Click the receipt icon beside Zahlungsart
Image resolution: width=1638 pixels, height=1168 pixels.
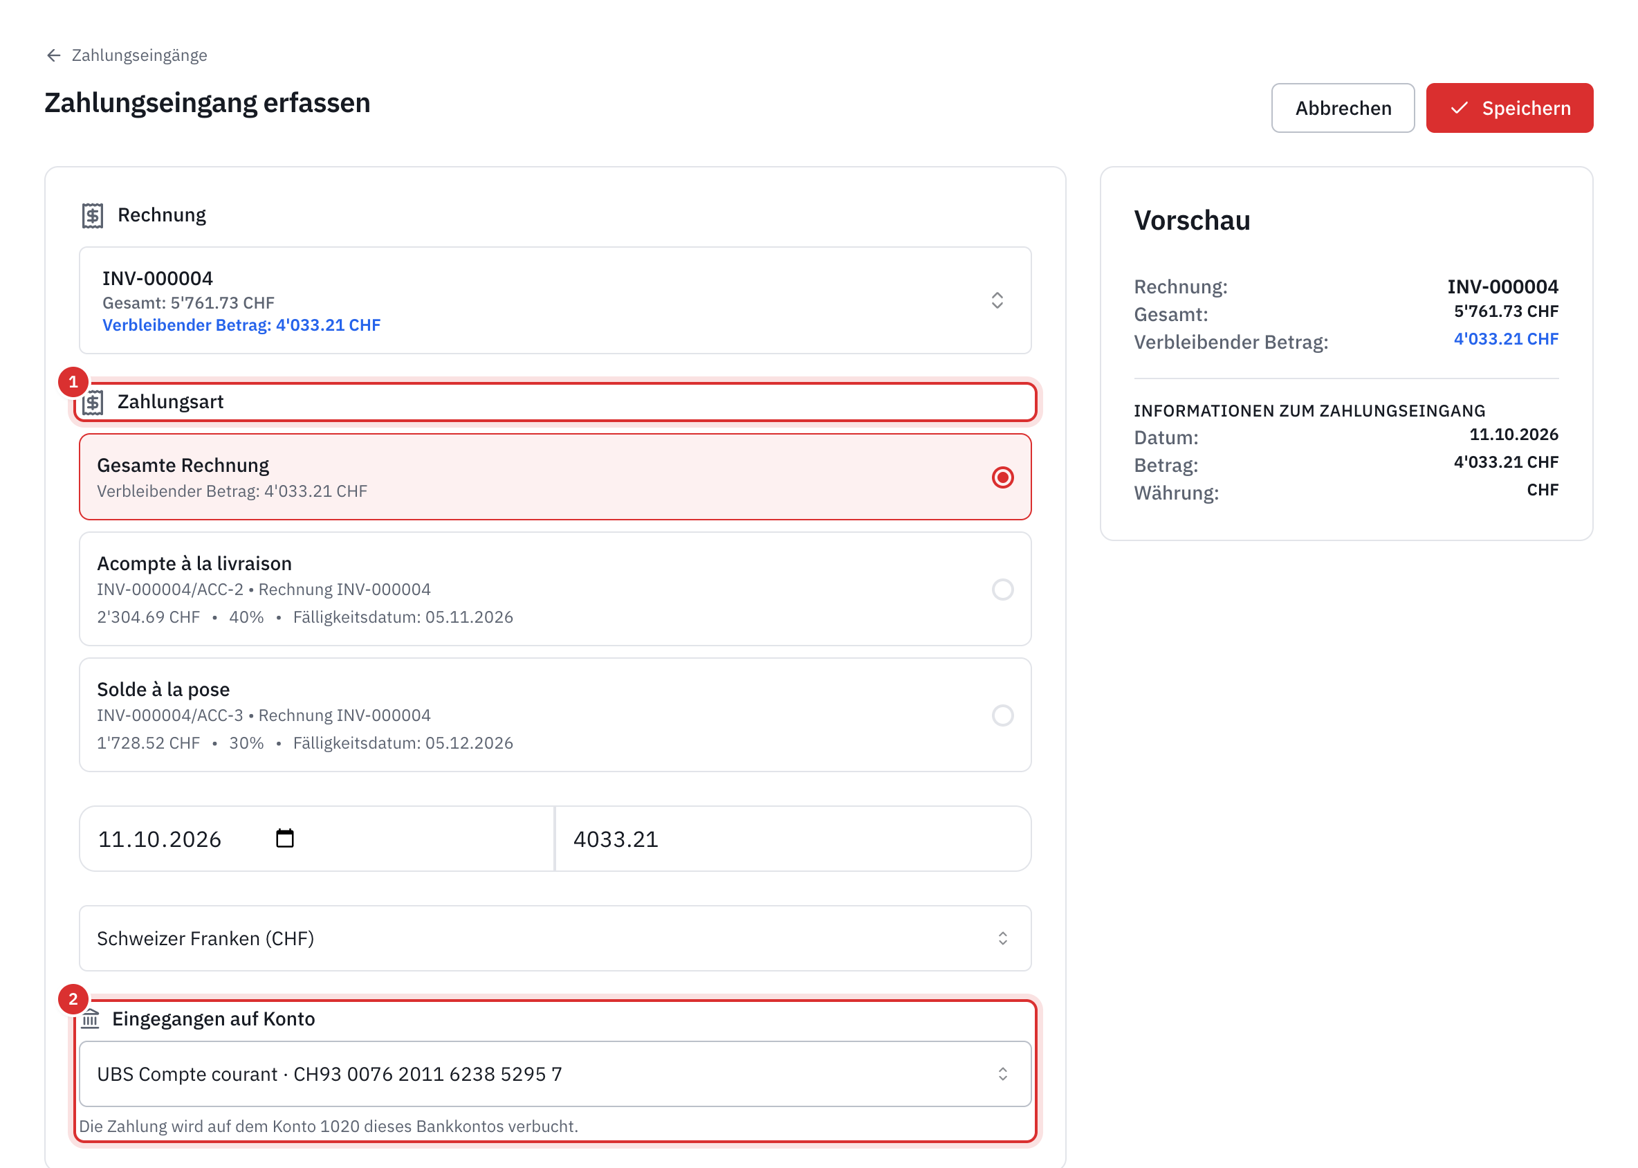pos(93,402)
